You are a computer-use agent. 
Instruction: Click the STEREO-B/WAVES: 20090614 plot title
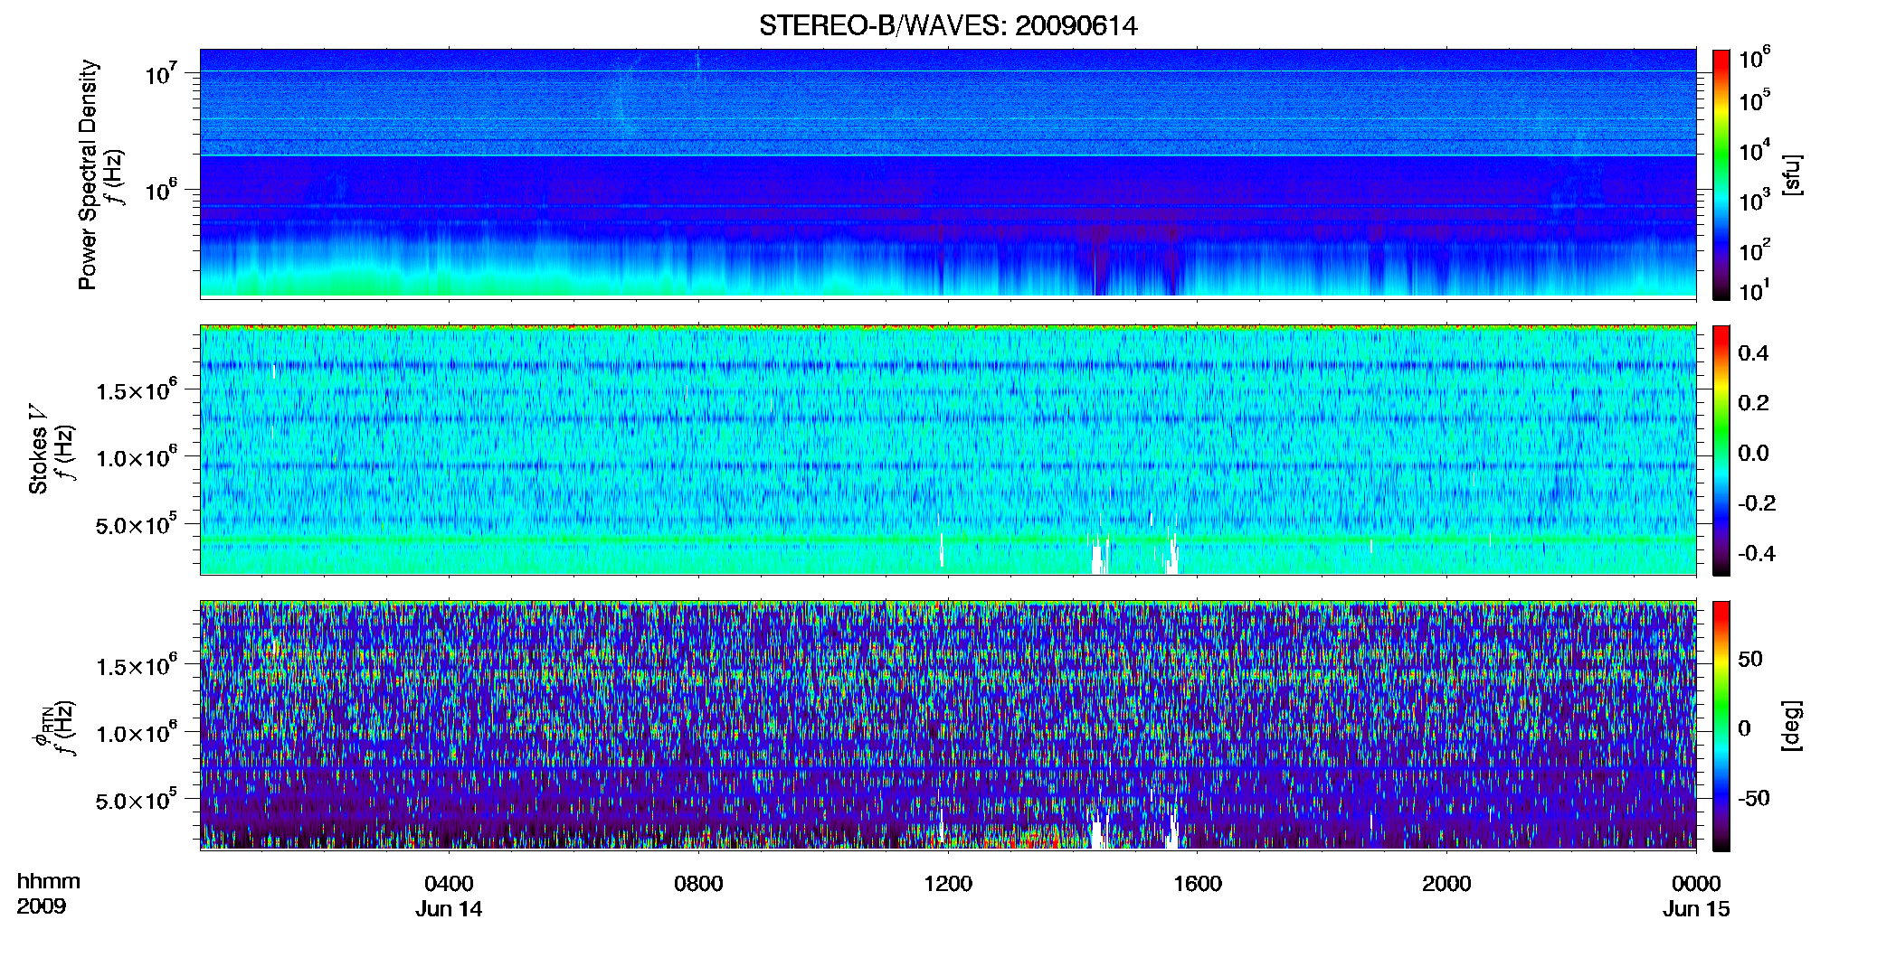point(948,25)
